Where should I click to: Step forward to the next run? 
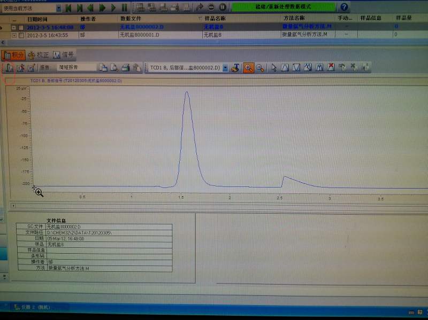102,8
